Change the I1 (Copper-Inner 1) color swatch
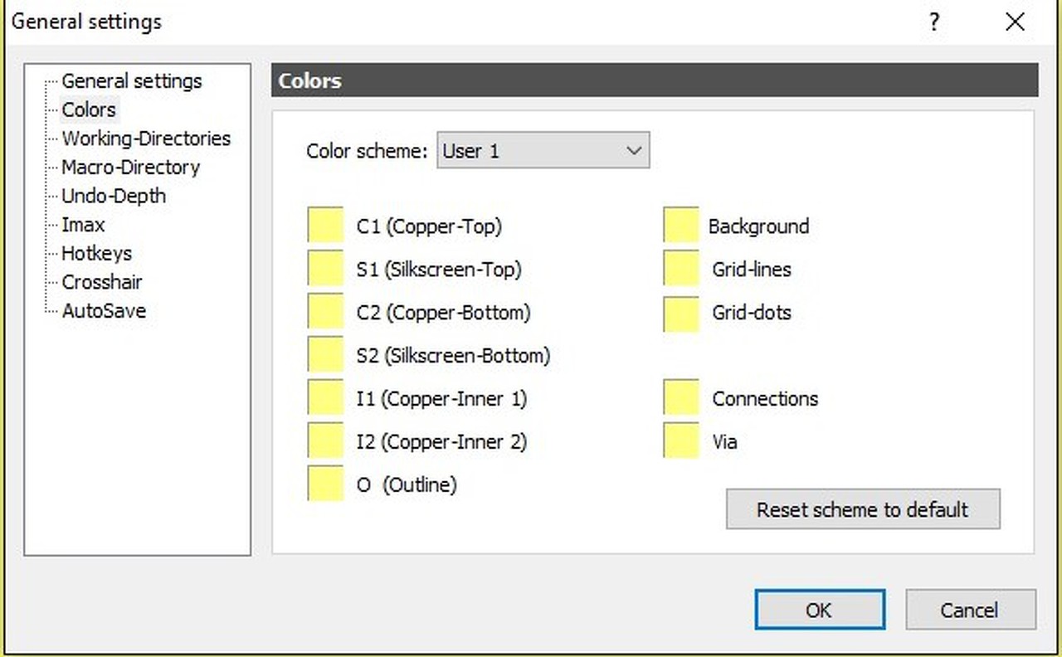Screen dimensions: 1062x657 [325, 398]
